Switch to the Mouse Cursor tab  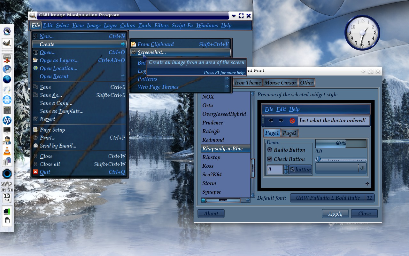click(x=280, y=83)
